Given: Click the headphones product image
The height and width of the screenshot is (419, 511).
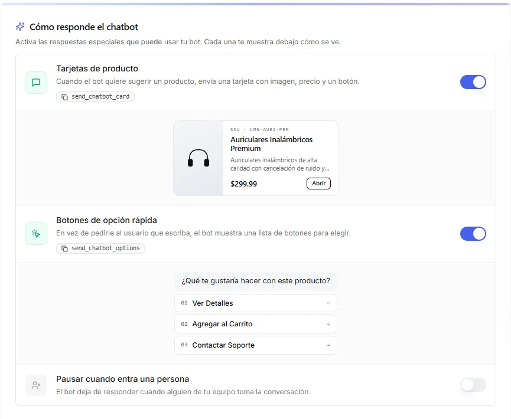Looking at the screenshot, I should (198, 158).
